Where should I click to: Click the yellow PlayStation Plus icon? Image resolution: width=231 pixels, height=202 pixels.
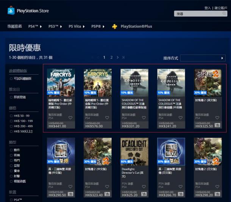coord(114,27)
